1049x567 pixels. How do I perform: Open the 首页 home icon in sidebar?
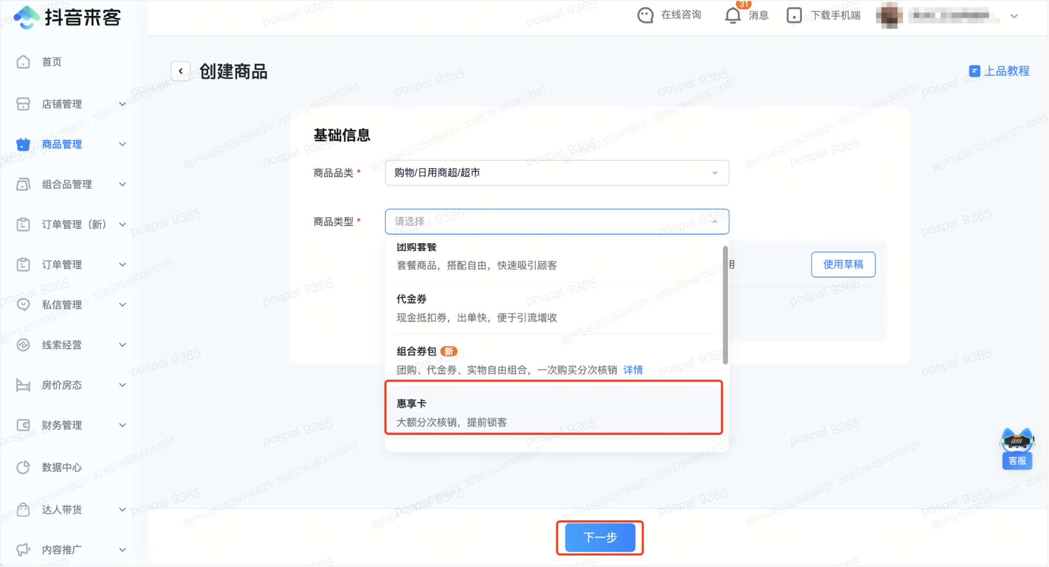pos(23,62)
